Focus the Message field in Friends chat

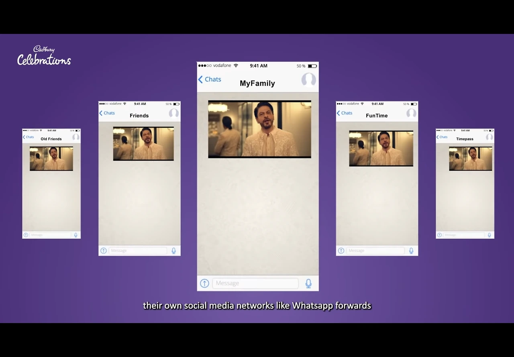coord(138,251)
